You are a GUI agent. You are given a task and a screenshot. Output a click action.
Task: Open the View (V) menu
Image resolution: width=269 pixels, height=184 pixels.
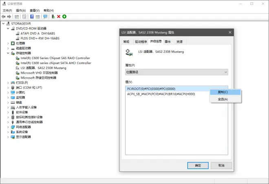(x=35, y=11)
